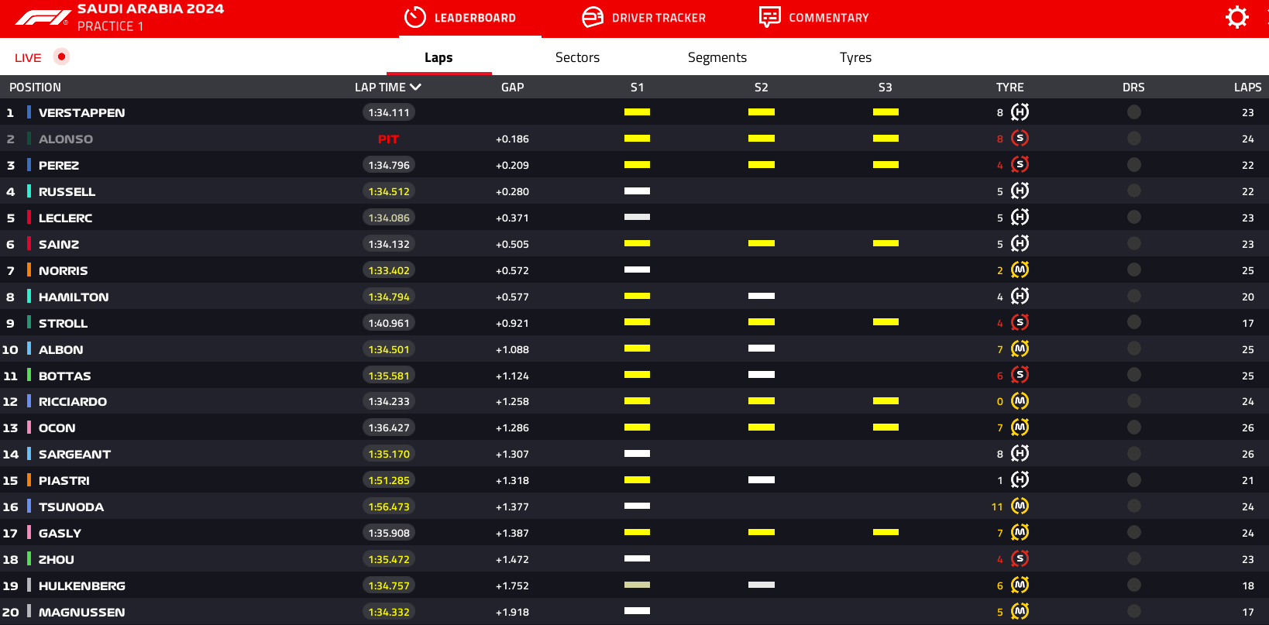Click Magnussen's +1.918 gap value
Screen dimensions: 1269x625
click(x=512, y=612)
